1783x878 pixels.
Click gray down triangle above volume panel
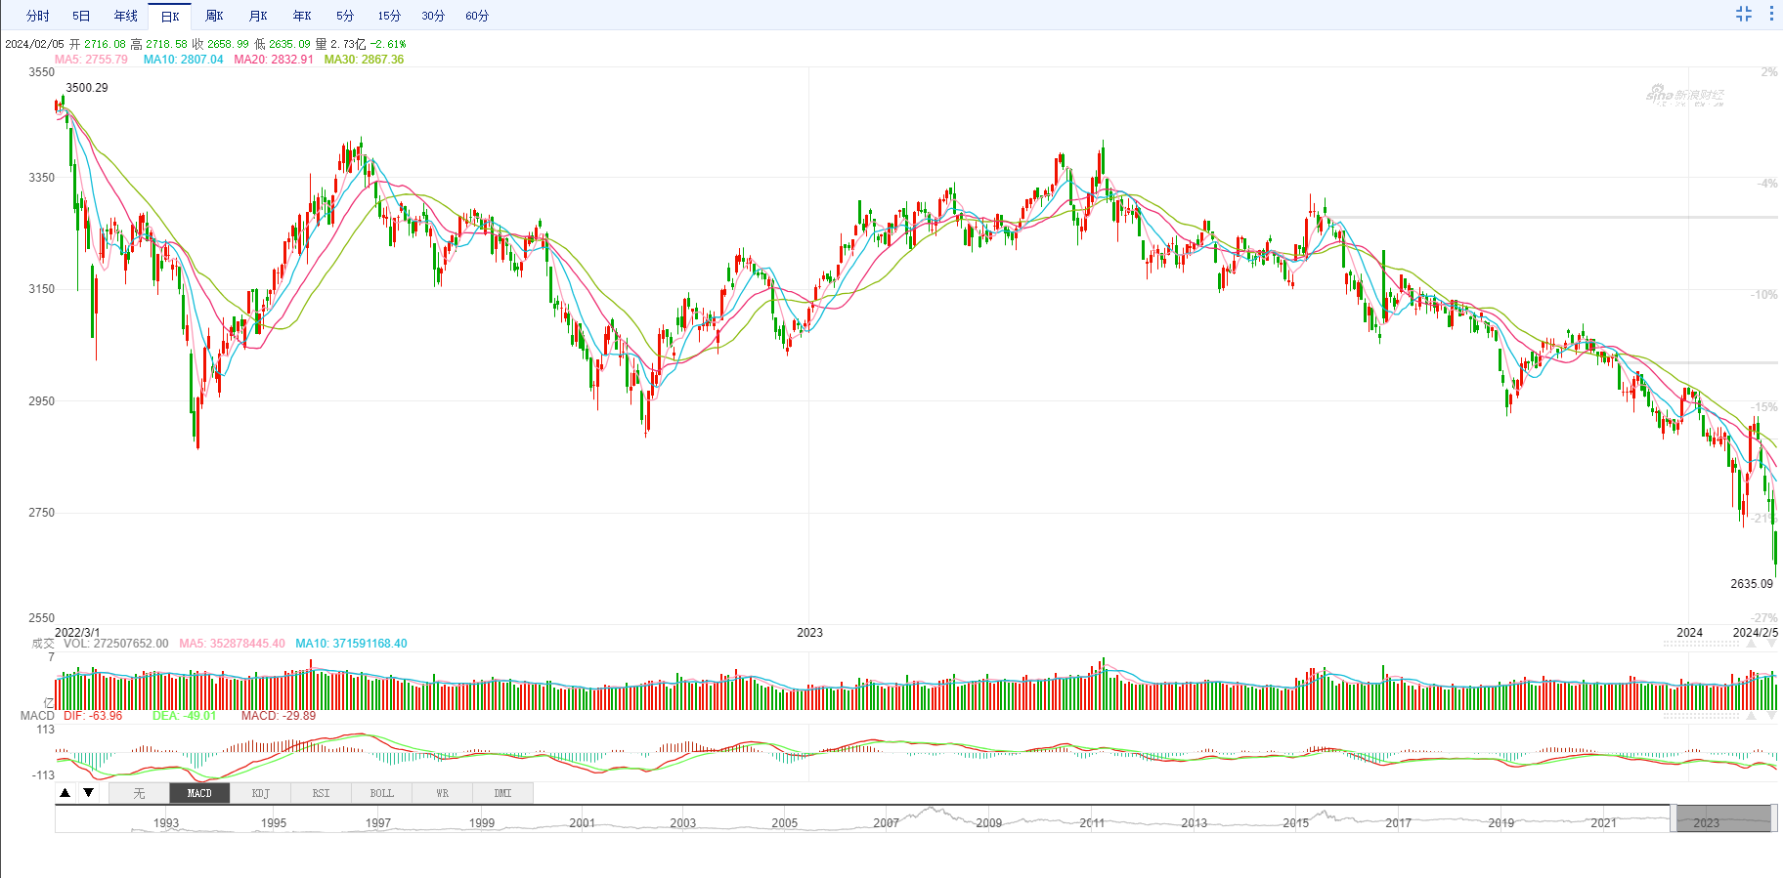point(1771,645)
